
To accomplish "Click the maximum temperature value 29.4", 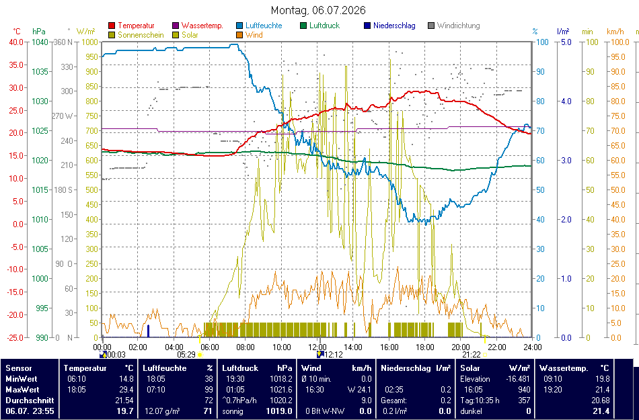I will tap(126, 390).
